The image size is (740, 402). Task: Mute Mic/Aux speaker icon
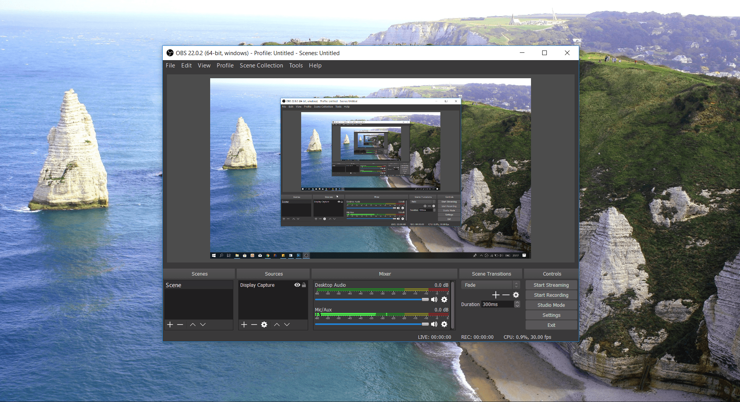tap(434, 324)
